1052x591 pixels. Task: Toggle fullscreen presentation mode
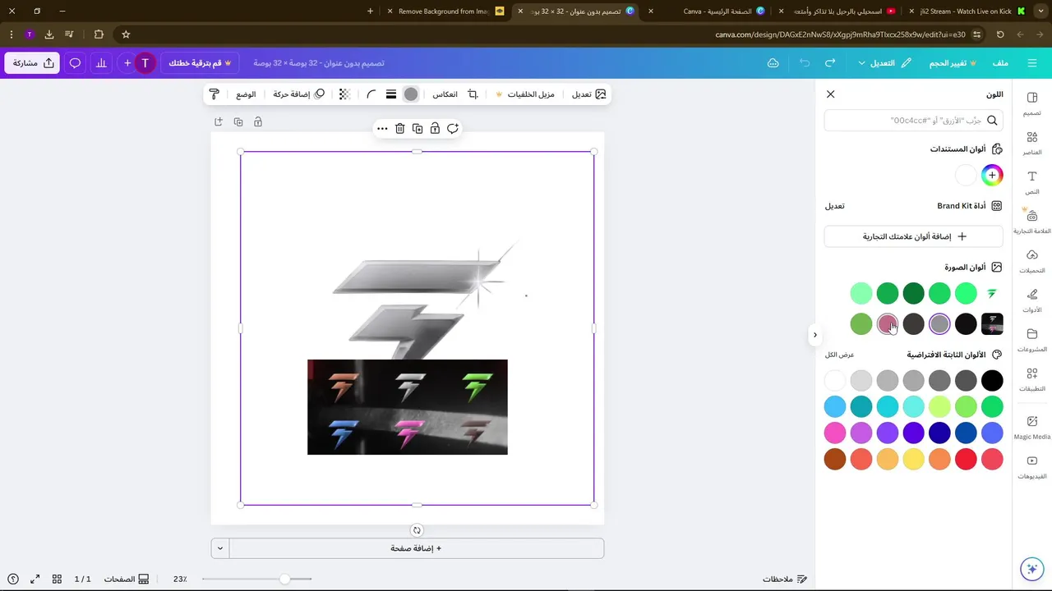(x=35, y=579)
